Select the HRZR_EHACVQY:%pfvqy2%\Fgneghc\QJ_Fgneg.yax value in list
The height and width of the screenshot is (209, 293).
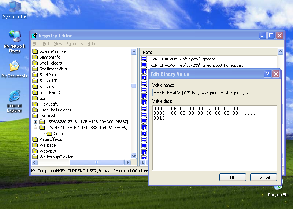pyautogui.click(x=195, y=65)
